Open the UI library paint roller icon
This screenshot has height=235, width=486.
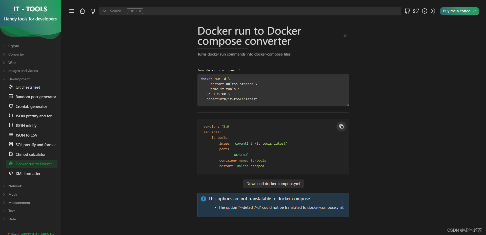pos(93,11)
